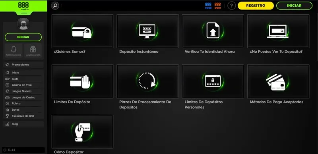Click the gear icon beside Juegos Nuevos
The width and height of the screenshot is (318, 154).
click(7, 91)
